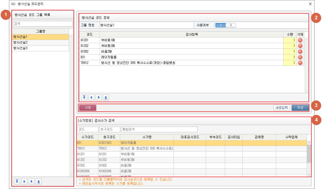
Task: Sort by the 수가명 column header
Action: (x=147, y=137)
